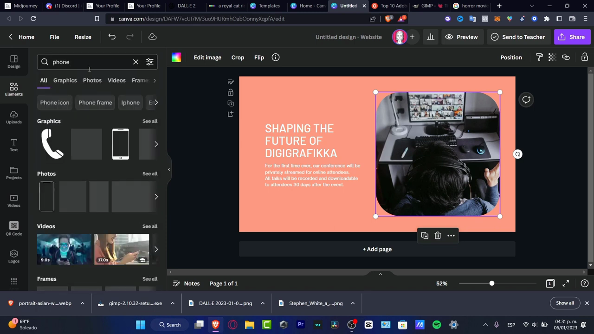Image resolution: width=594 pixels, height=334 pixels.
Task: Click the cloud save status icon
Action: [x=152, y=37]
